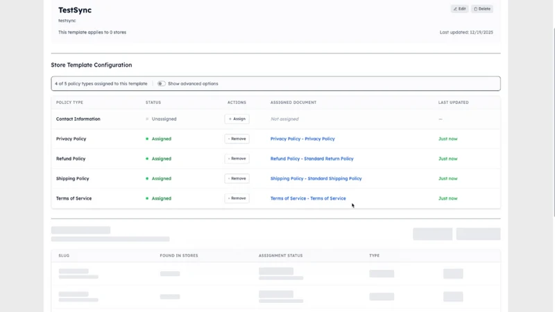Click the Found In Stores column header

179,255
